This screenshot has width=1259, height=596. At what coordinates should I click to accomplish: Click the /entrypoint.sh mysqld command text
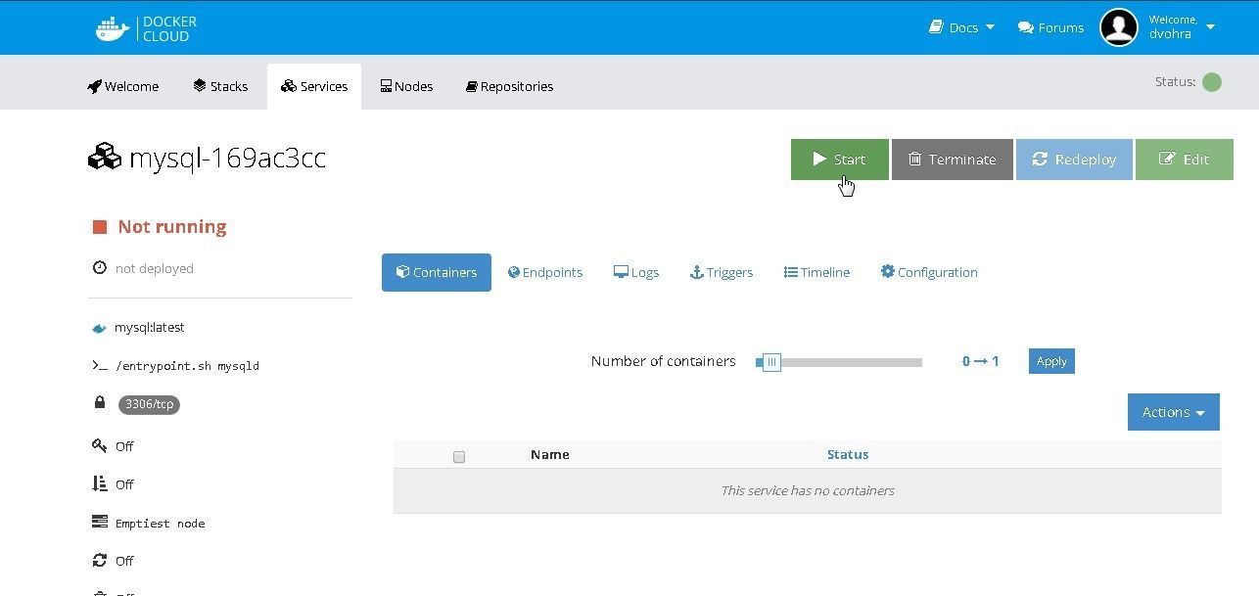(187, 366)
